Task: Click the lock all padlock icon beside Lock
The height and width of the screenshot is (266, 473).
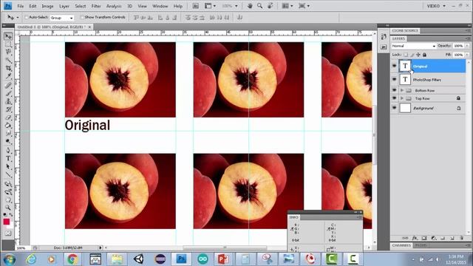Action: (424, 55)
